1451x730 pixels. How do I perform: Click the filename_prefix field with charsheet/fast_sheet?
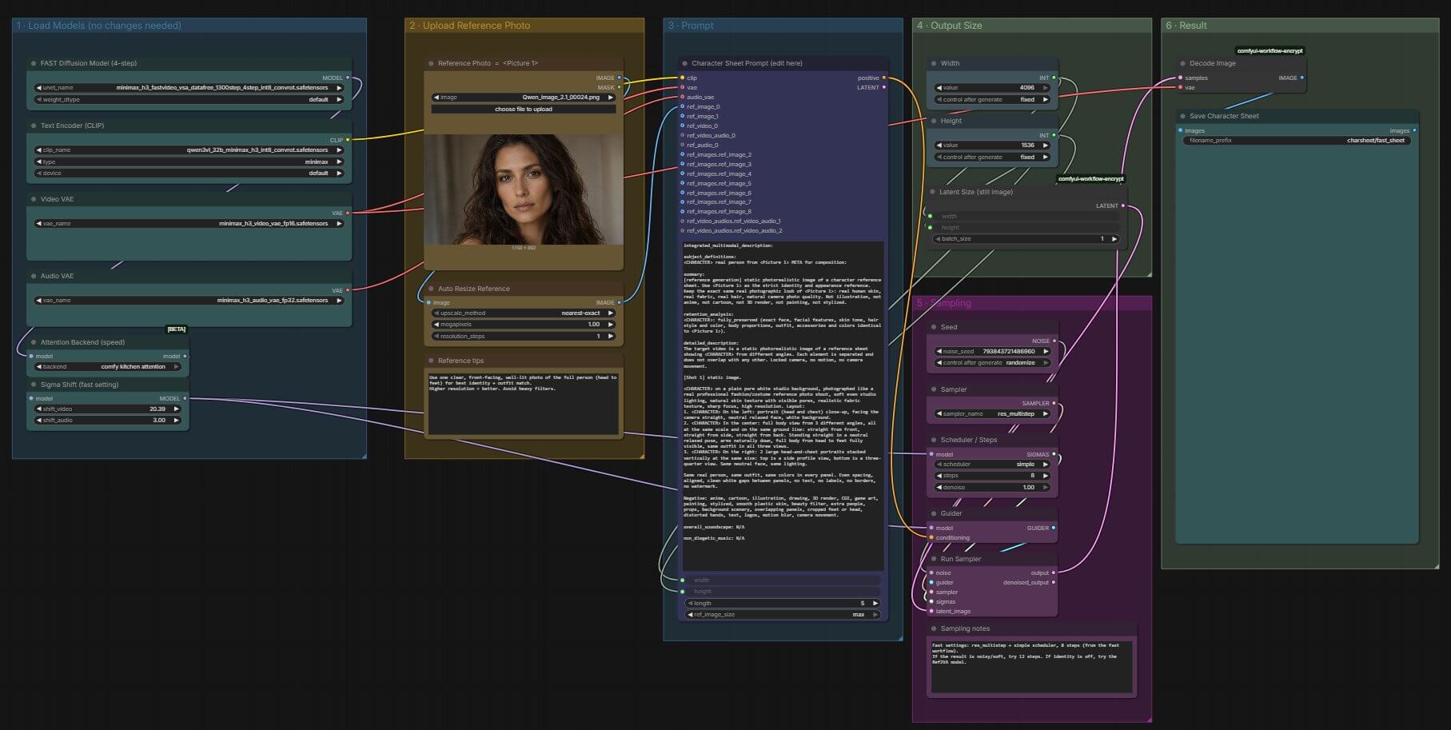(x=1296, y=141)
